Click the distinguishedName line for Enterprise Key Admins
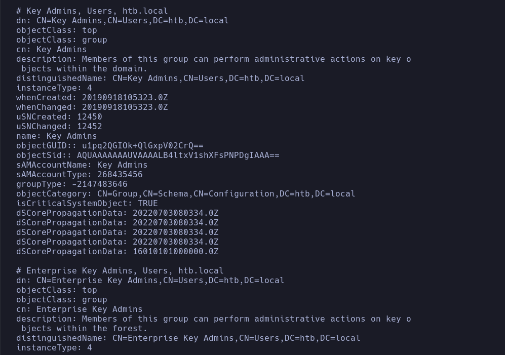 (x=188, y=338)
